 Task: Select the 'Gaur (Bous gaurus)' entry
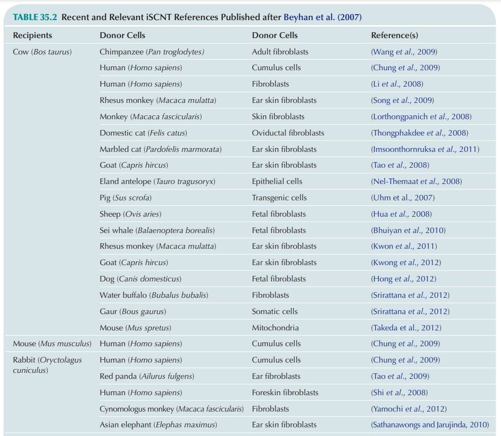point(133,311)
